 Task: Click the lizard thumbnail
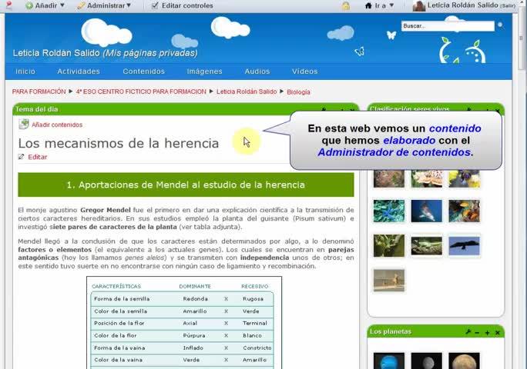(x=427, y=245)
